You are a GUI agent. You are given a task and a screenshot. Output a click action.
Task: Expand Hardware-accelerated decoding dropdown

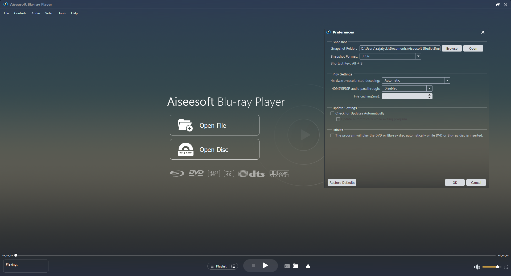pyautogui.click(x=447, y=80)
